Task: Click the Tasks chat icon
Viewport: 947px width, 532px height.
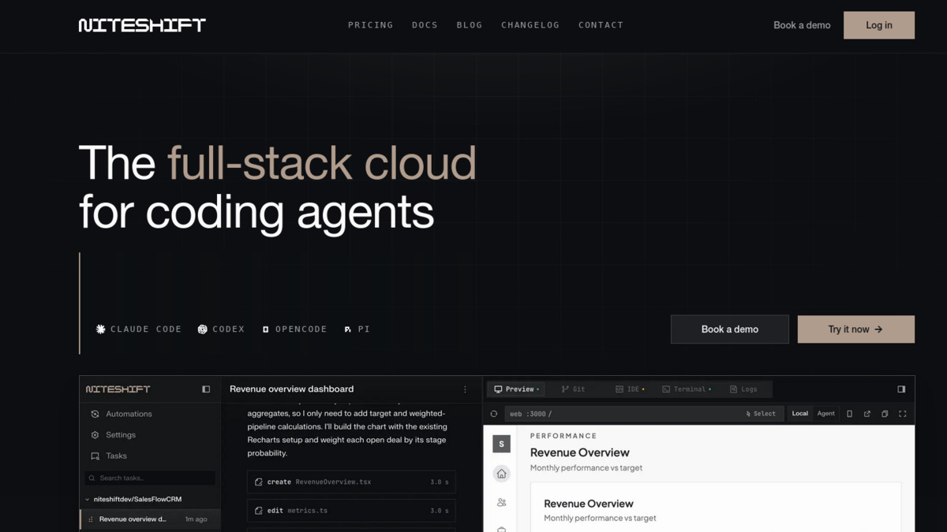Action: click(x=95, y=456)
